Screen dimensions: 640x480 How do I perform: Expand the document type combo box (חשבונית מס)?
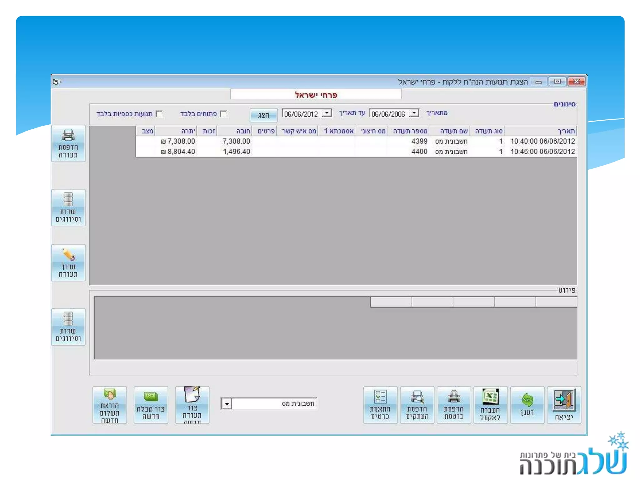pos(227,404)
